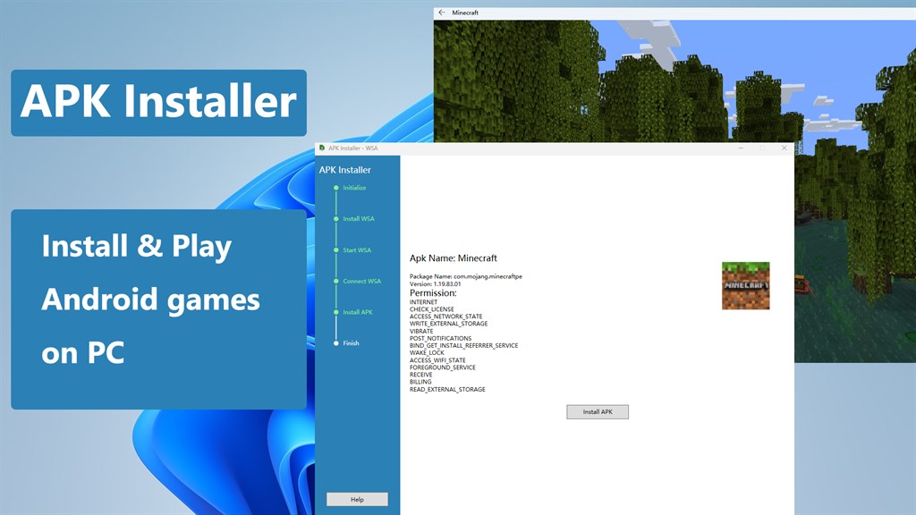Image resolution: width=916 pixels, height=515 pixels.
Task: Click the CHECK_LICENSE permission entry
Action: 431,309
